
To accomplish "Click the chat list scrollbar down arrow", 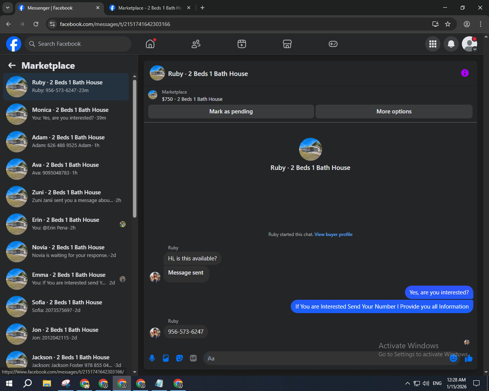I will (x=134, y=372).
